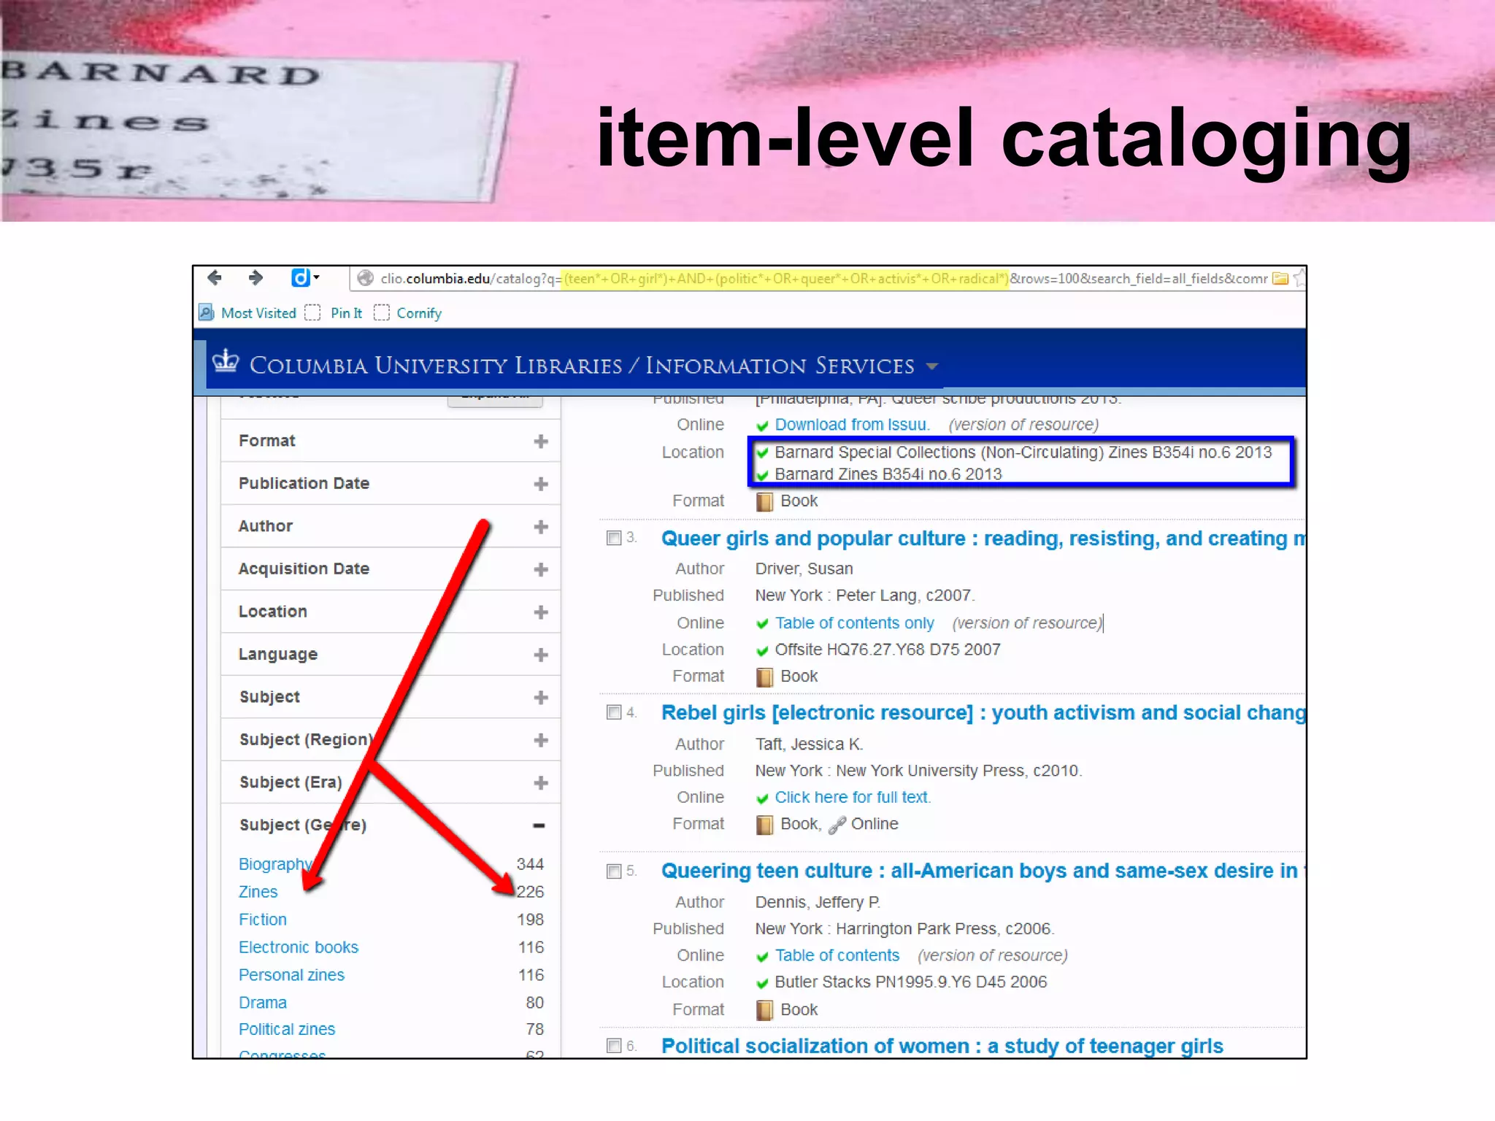The height and width of the screenshot is (1121, 1495).
Task: Expand the Subject (Era) facet
Action: pyautogui.click(x=540, y=782)
